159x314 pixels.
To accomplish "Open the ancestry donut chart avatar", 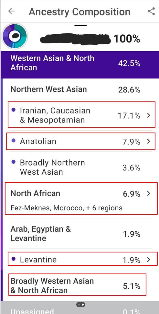I will [15, 36].
